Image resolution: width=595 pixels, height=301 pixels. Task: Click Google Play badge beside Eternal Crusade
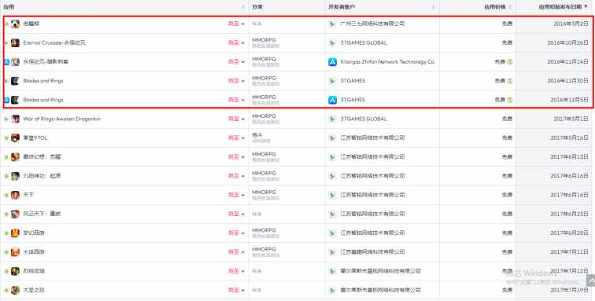pos(6,43)
